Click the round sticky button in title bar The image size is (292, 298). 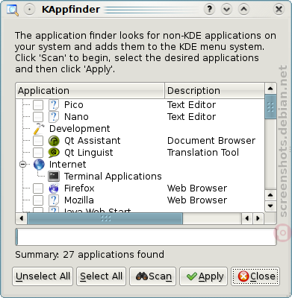[29, 10]
